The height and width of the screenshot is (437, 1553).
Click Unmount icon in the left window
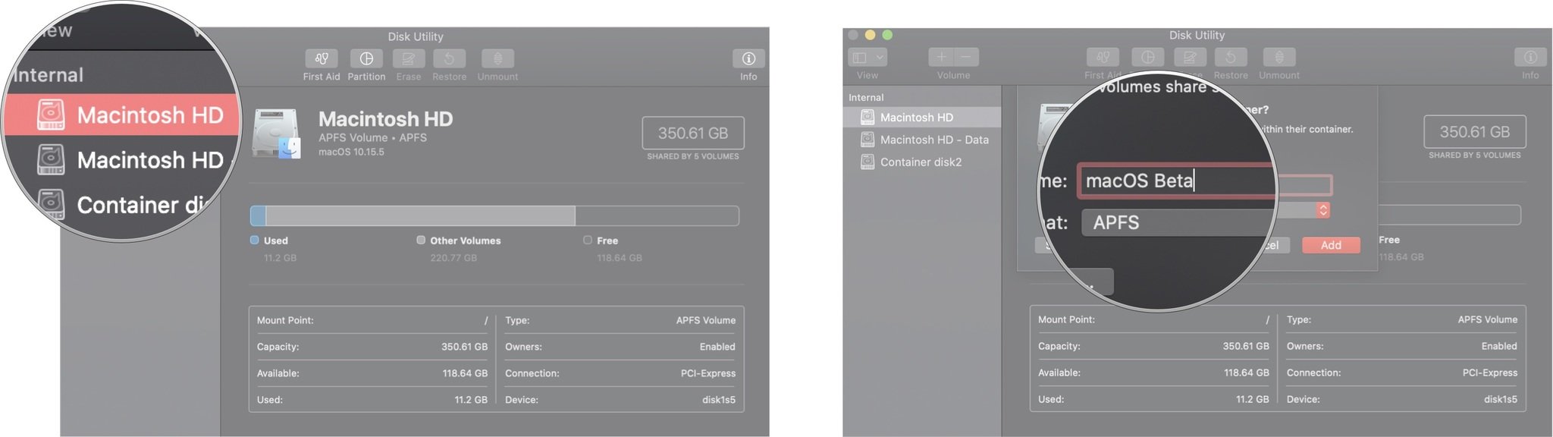[x=497, y=59]
